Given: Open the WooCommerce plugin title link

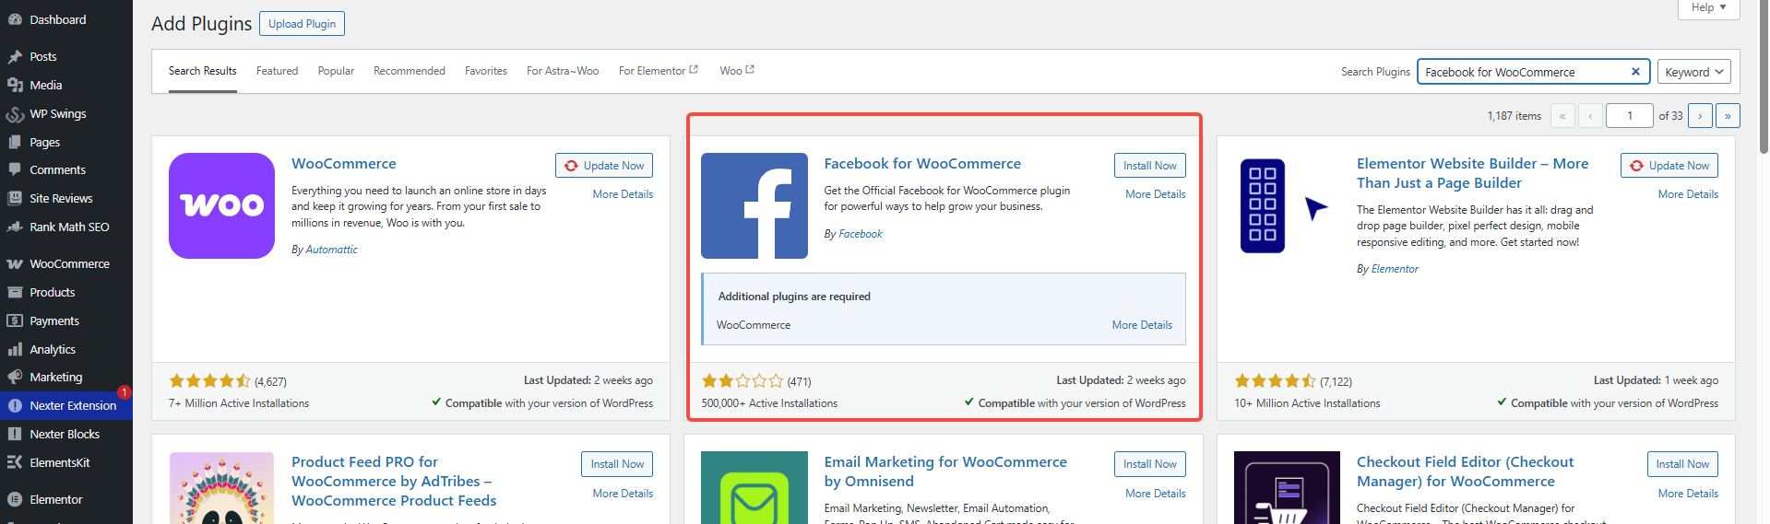Looking at the screenshot, I should click(x=344, y=163).
